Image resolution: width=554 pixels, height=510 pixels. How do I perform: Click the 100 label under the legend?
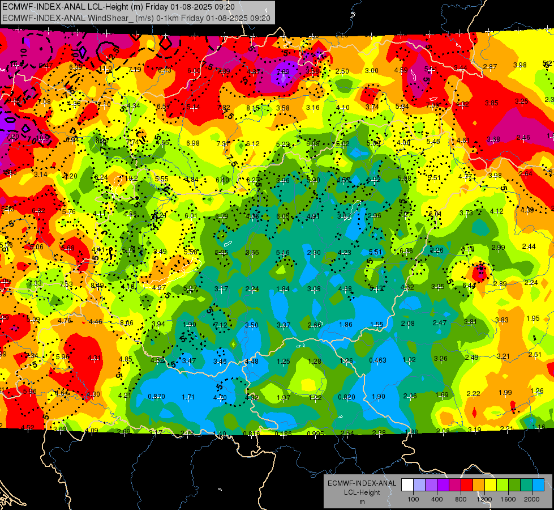click(x=413, y=499)
